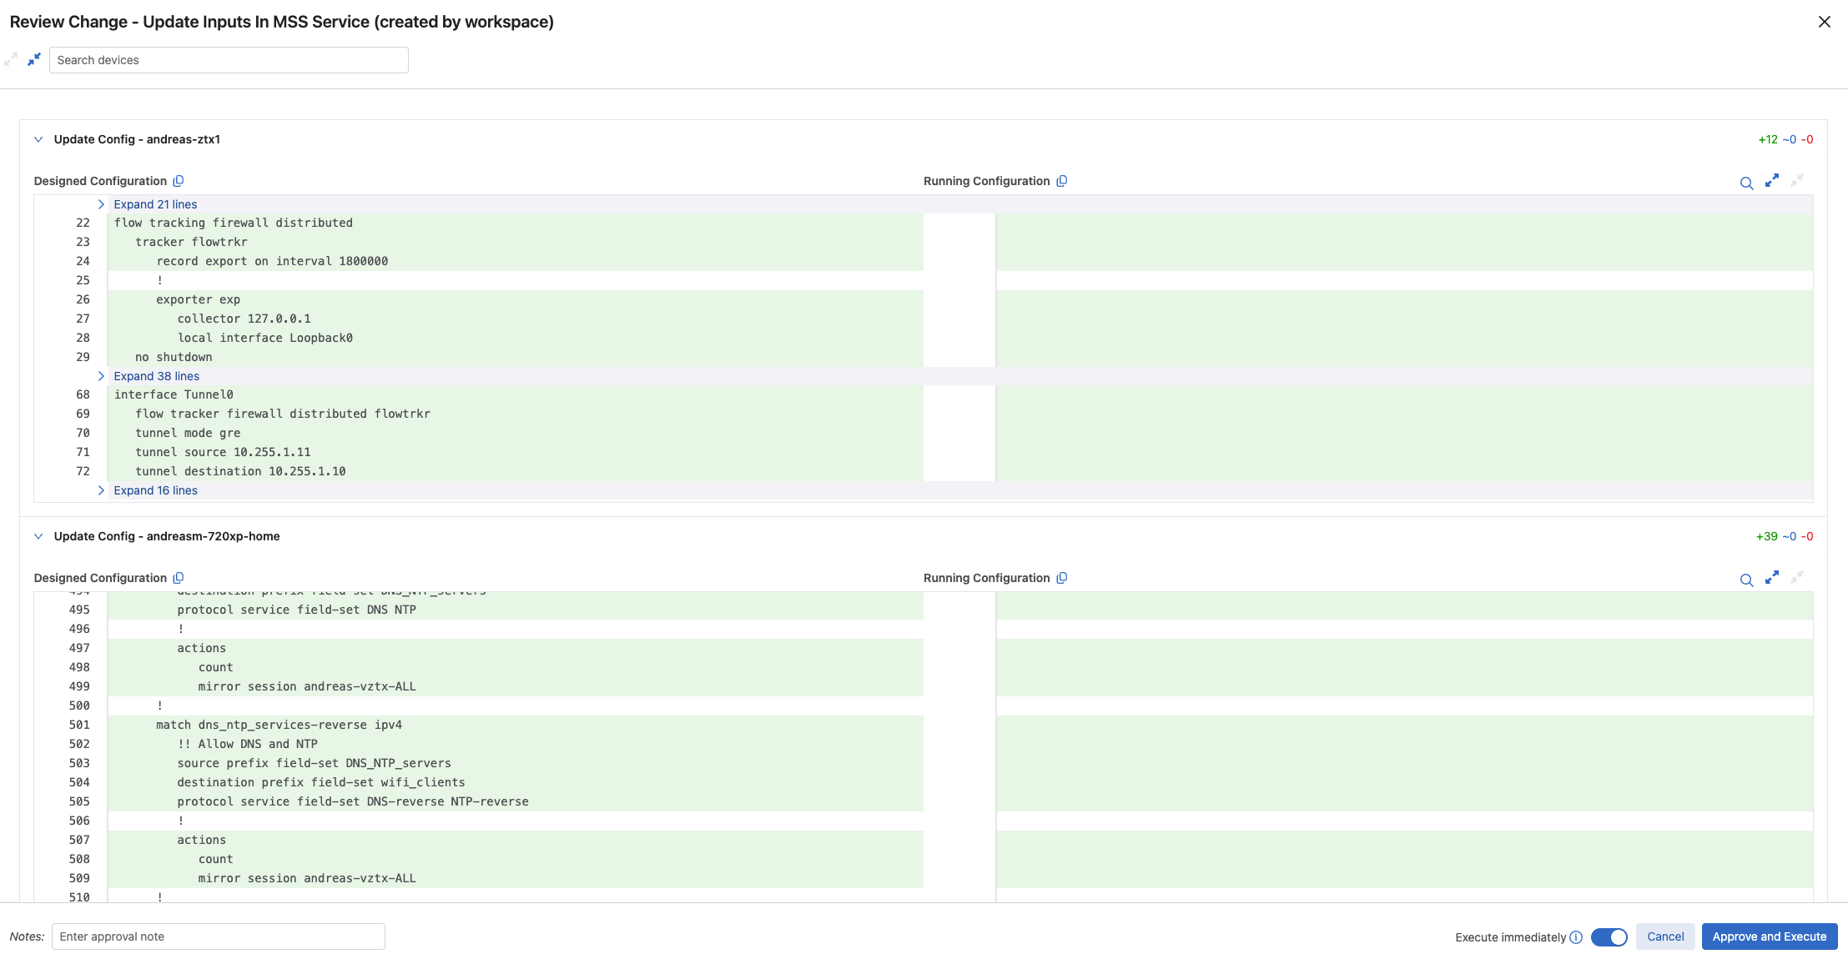Expand 21 hidden lines

point(155,204)
